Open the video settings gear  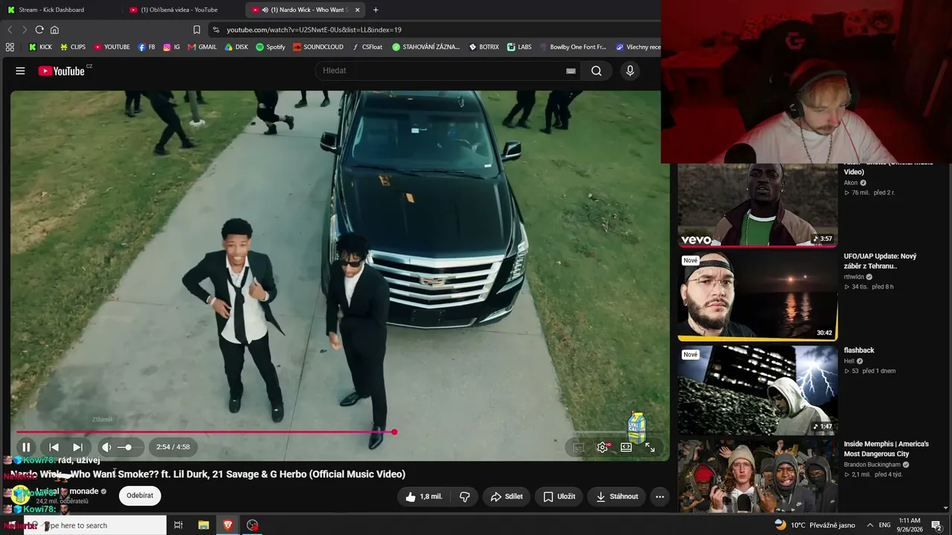(602, 447)
